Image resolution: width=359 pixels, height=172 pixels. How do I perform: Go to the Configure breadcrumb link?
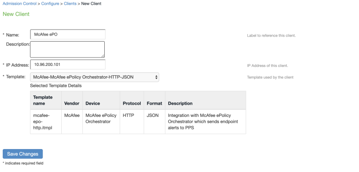pos(50,4)
